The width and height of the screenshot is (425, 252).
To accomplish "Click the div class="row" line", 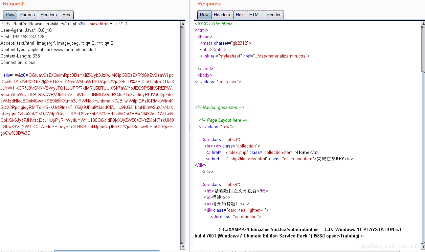I will pyautogui.click(x=216, y=127).
